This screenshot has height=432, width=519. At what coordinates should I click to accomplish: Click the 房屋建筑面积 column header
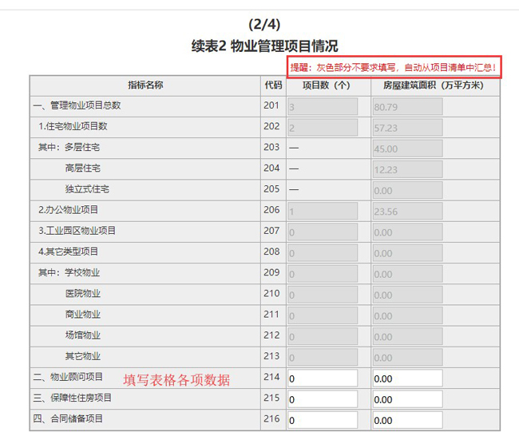click(434, 85)
